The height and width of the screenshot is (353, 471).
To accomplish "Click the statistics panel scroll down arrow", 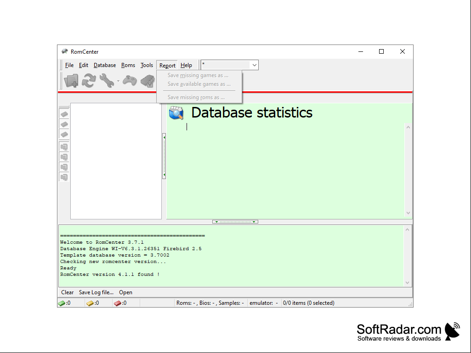I will [408, 213].
